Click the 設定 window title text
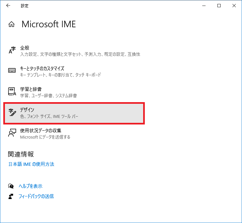The height and width of the screenshot is (223, 242). (x=25, y=6)
